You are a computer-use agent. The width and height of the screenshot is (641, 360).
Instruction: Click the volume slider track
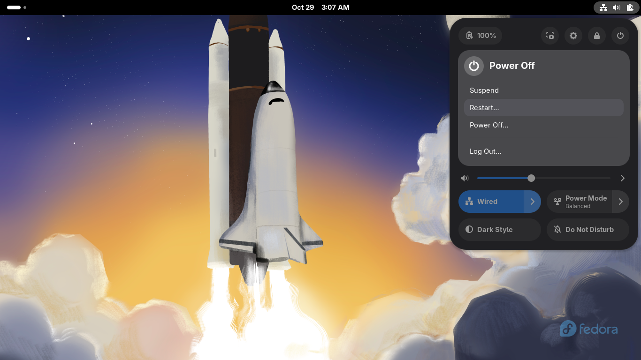click(x=544, y=178)
